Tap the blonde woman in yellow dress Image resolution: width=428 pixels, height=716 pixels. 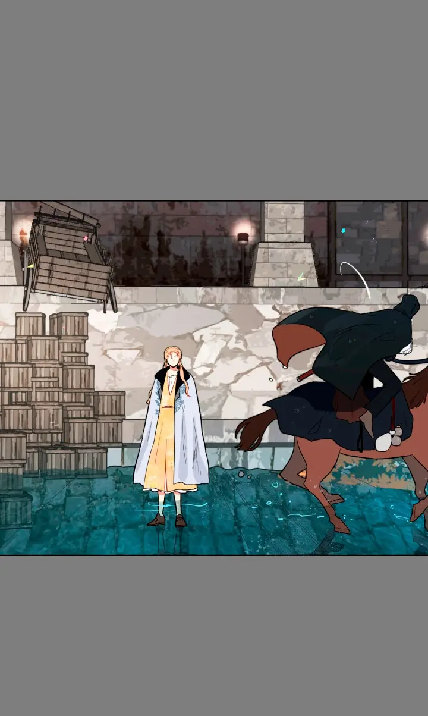(172, 436)
